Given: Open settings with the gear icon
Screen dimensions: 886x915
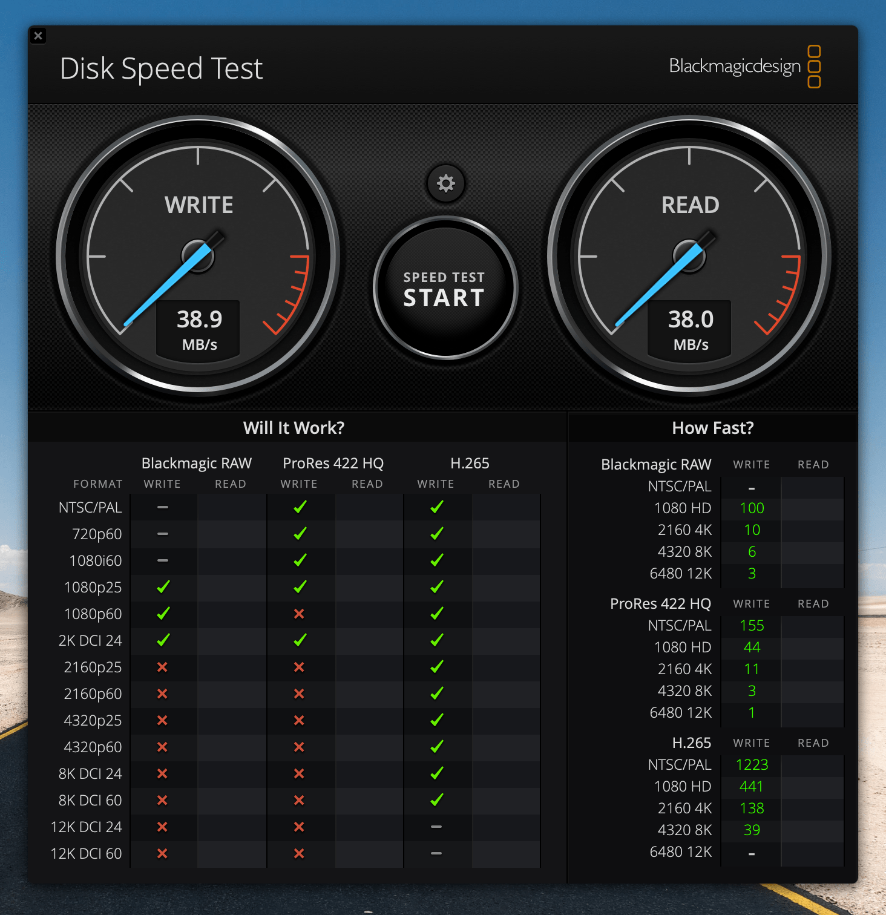Looking at the screenshot, I should [x=445, y=183].
